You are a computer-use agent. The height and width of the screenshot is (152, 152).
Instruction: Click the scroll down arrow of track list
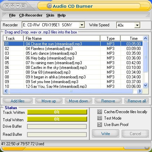pyautogui.click(x=145, y=85)
